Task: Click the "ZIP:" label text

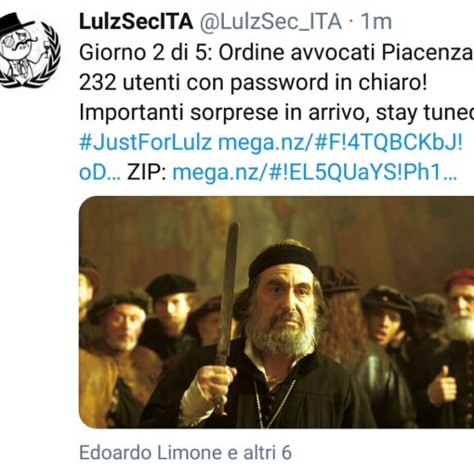Action: coord(147,173)
